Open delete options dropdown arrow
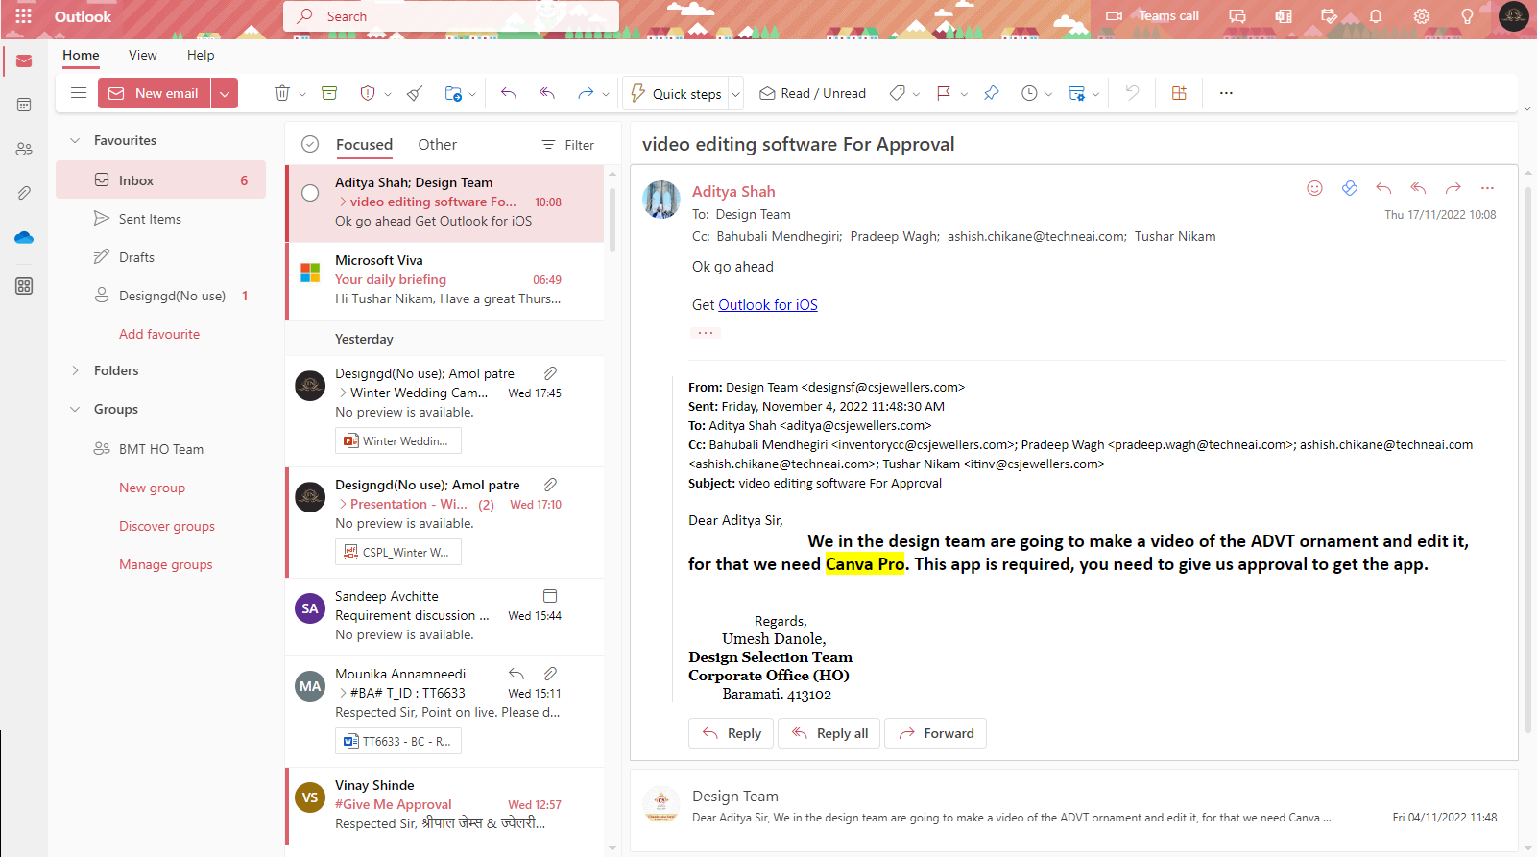Viewport: 1537px width, 857px height. [302, 94]
